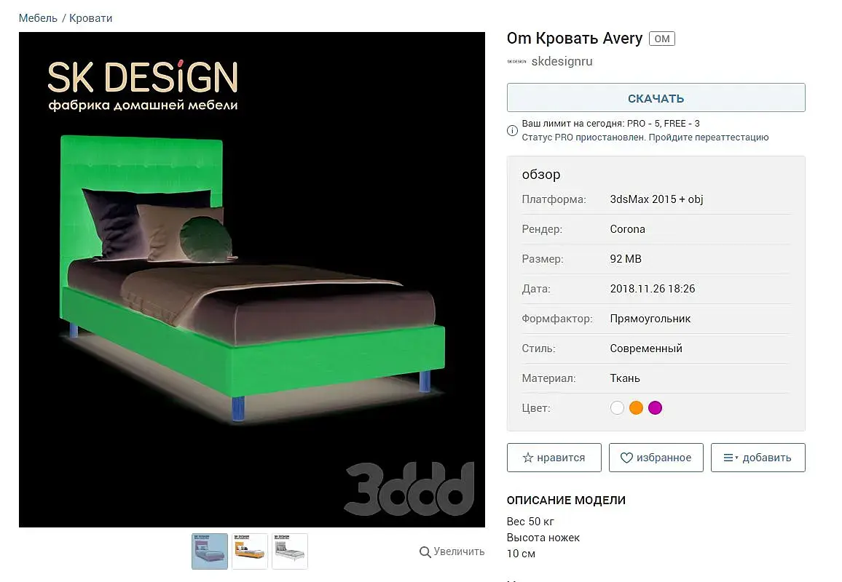
Task: Open the Мебель breadcrumb link
Action: click(38, 18)
